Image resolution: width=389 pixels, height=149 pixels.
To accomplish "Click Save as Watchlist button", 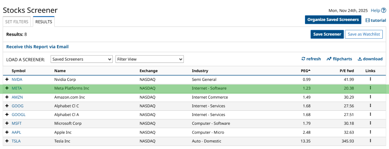I will point(363,34).
